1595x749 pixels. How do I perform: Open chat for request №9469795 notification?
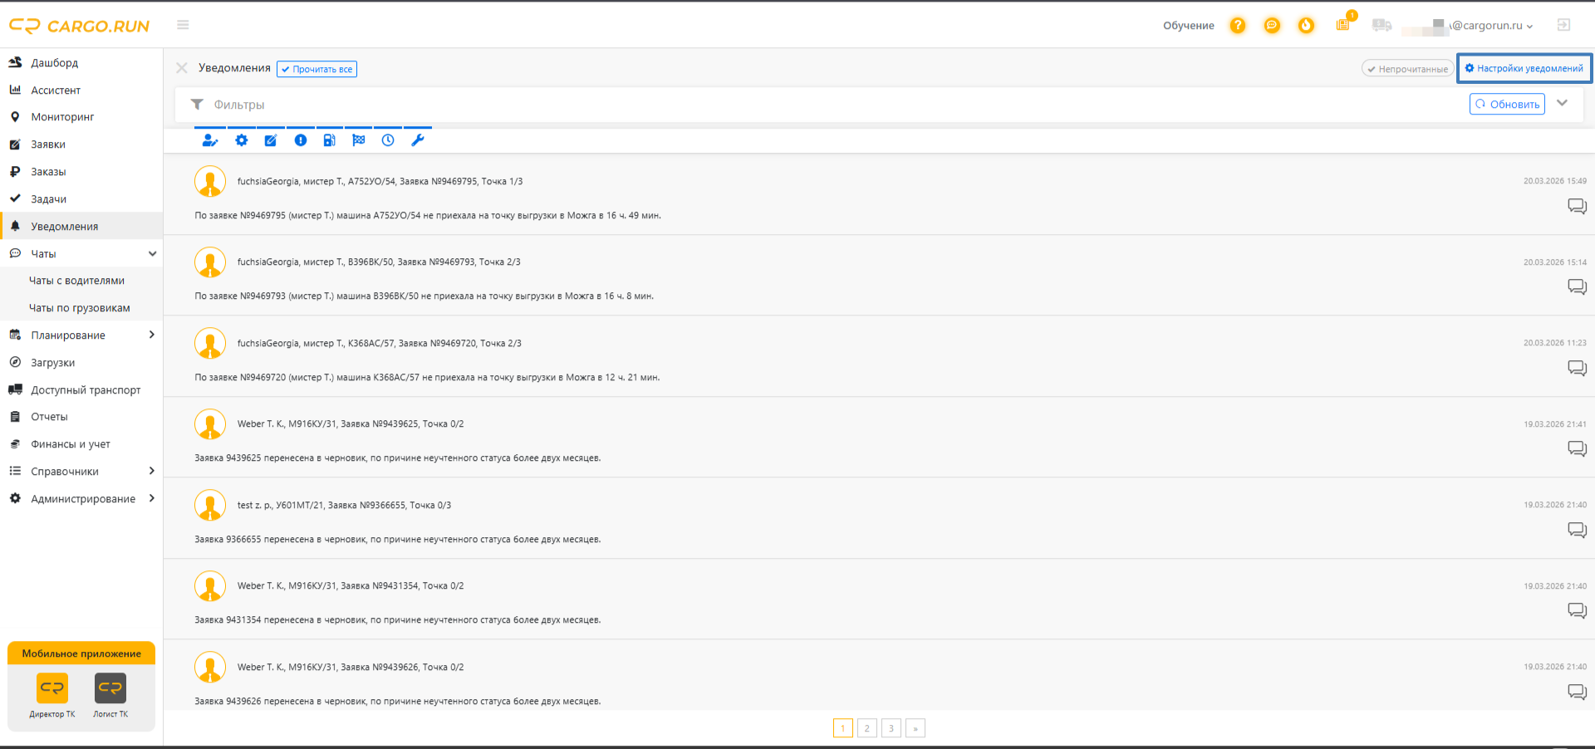pos(1577,206)
